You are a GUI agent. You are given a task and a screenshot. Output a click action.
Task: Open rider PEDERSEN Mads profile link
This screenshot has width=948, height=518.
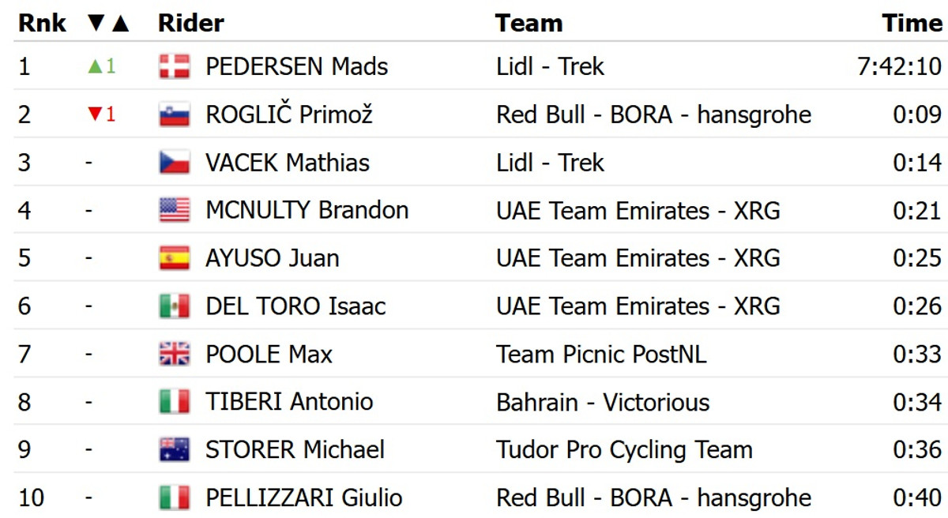point(296,66)
